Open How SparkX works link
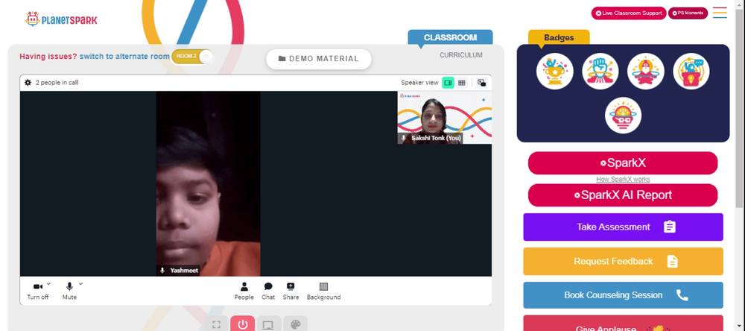The image size is (745, 331). [x=623, y=179]
